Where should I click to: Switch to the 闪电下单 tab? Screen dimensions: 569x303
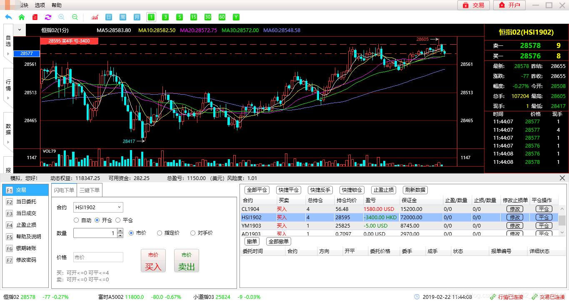pos(64,190)
